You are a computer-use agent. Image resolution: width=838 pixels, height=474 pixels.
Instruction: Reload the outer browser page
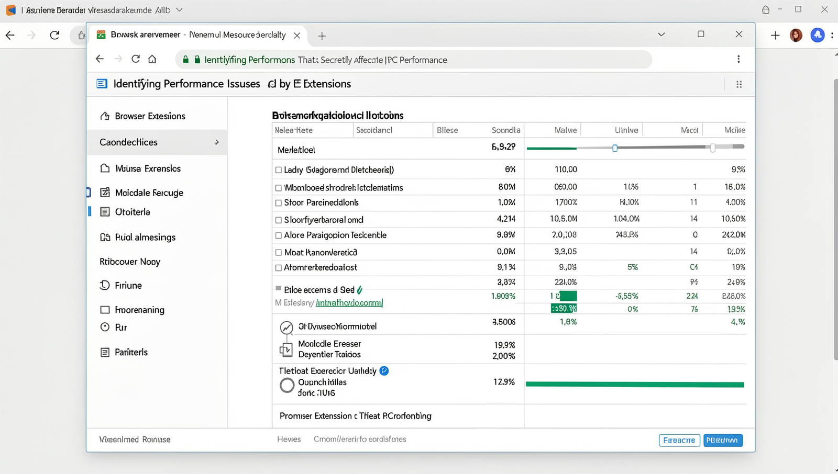coord(54,35)
